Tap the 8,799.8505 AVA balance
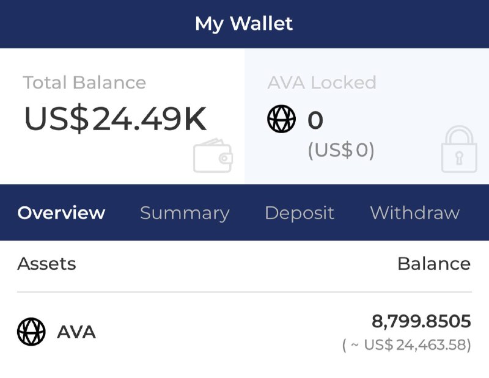 (x=421, y=321)
